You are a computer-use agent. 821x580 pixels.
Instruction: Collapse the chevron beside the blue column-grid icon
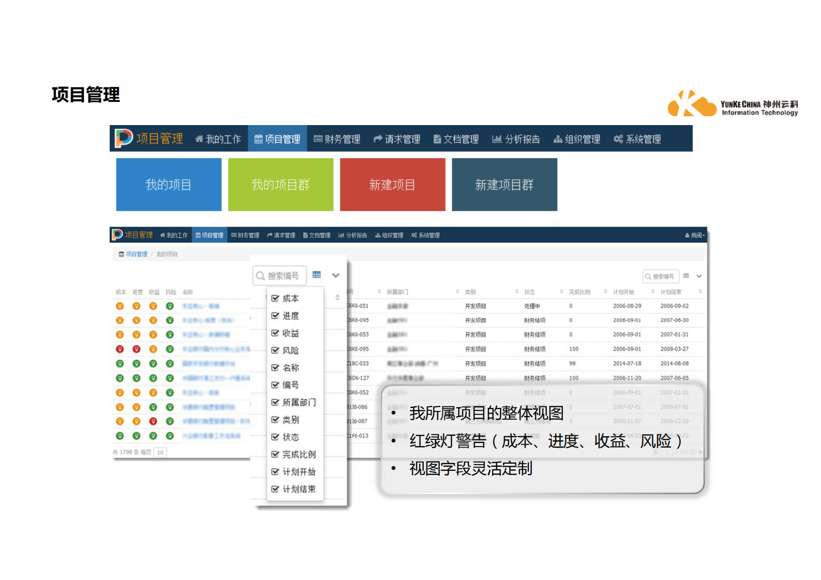[x=336, y=276]
